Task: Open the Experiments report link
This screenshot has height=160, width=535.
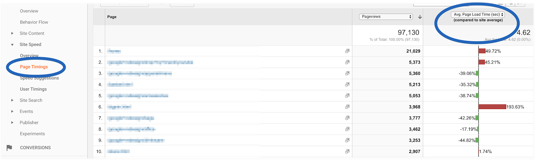Action: (32, 134)
